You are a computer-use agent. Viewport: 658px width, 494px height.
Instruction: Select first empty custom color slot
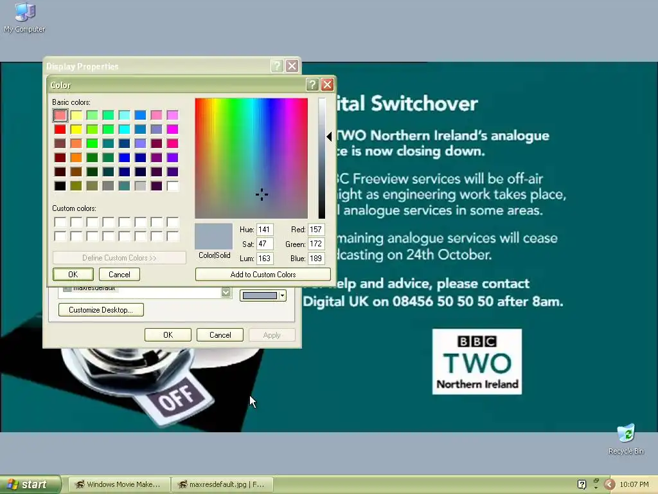pyautogui.click(x=60, y=222)
